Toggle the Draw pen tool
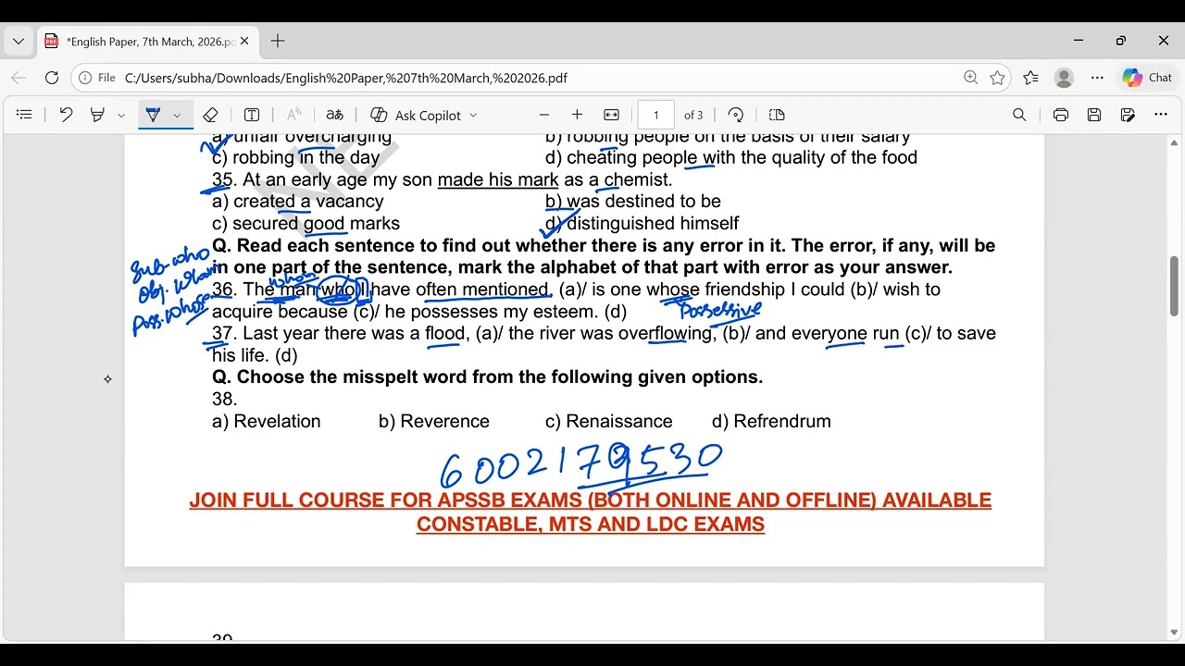Viewport: 1185px width, 666px height. (x=153, y=115)
